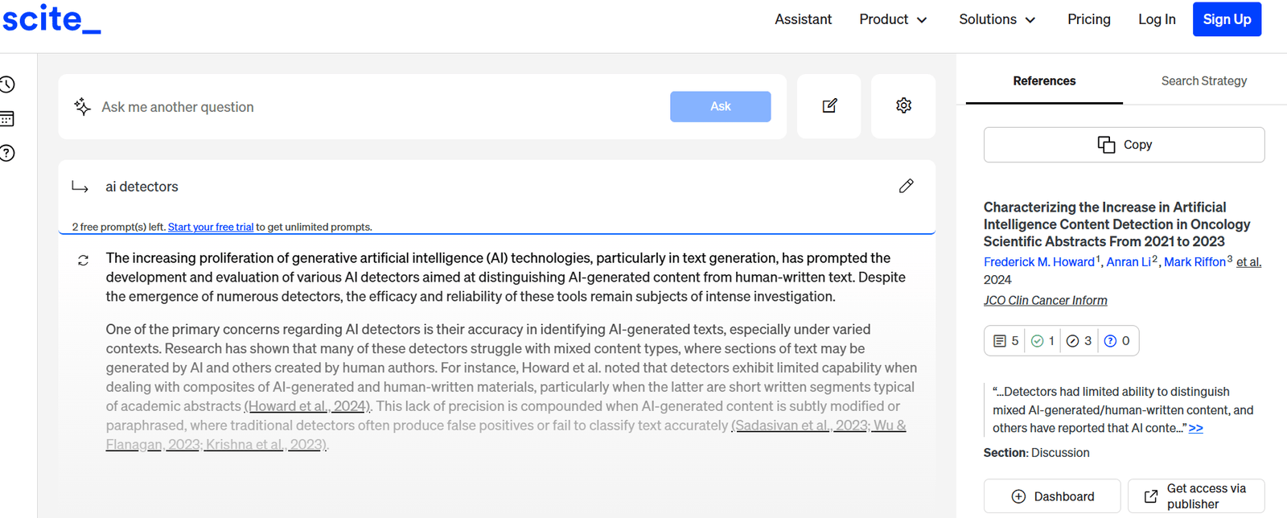This screenshot has width=1287, height=518.
Task: Select the References tab
Action: tap(1044, 81)
